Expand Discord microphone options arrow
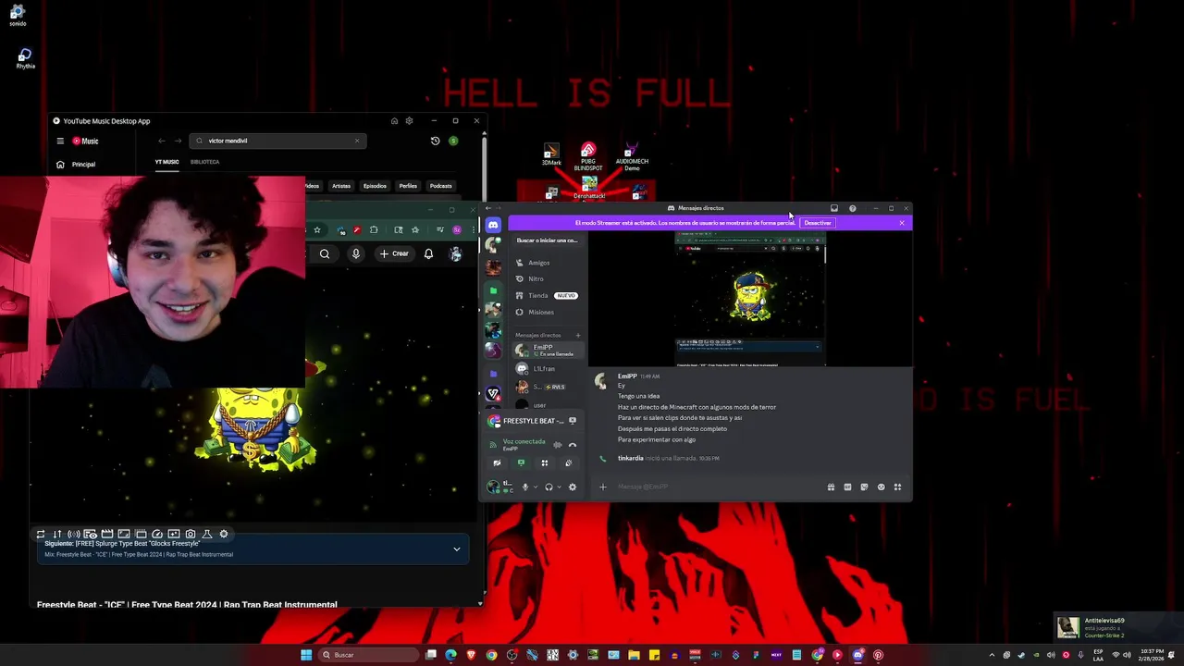The image size is (1184, 666). coord(536,487)
